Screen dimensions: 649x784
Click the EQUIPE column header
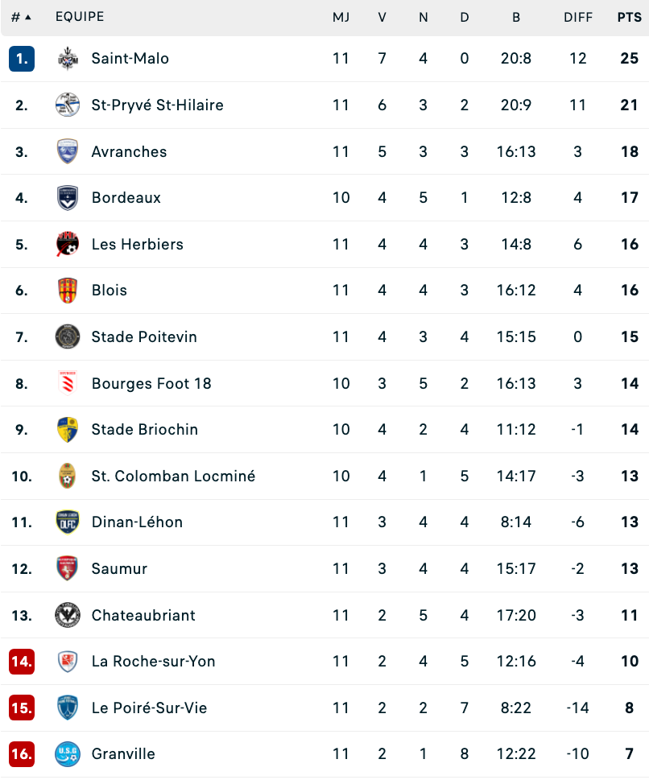pos(80,17)
